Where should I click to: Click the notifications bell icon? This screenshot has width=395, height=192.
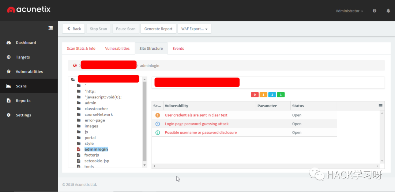click(388, 11)
